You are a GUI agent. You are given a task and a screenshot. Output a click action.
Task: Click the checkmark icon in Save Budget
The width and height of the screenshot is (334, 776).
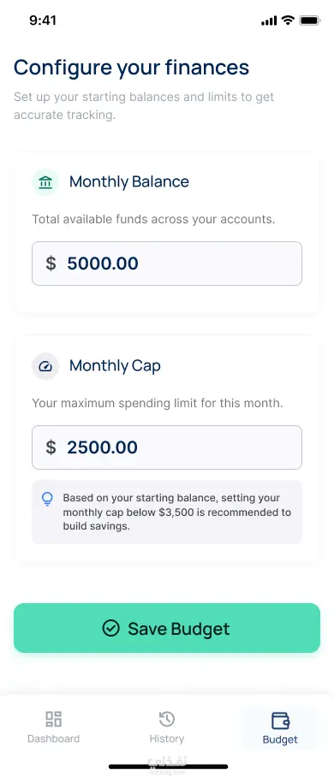coord(111,629)
